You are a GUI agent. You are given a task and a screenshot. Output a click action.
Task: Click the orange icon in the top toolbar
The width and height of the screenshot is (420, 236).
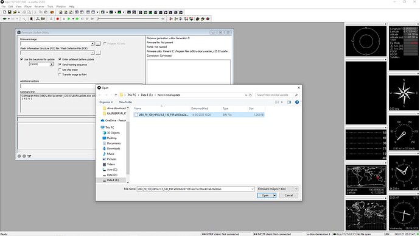(x=52, y=12)
